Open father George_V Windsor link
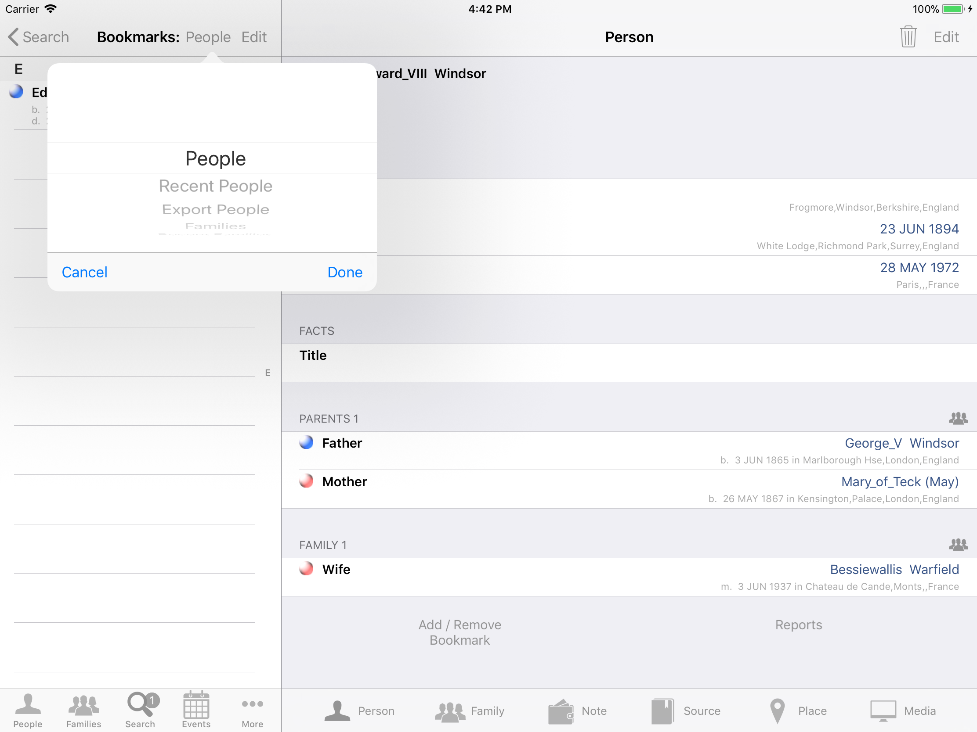Viewport: 977px width, 732px height. point(901,443)
